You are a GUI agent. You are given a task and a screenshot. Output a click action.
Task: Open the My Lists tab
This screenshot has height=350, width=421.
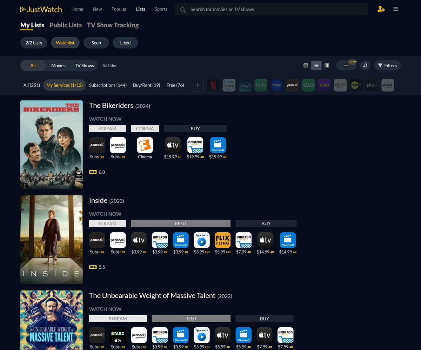point(32,25)
